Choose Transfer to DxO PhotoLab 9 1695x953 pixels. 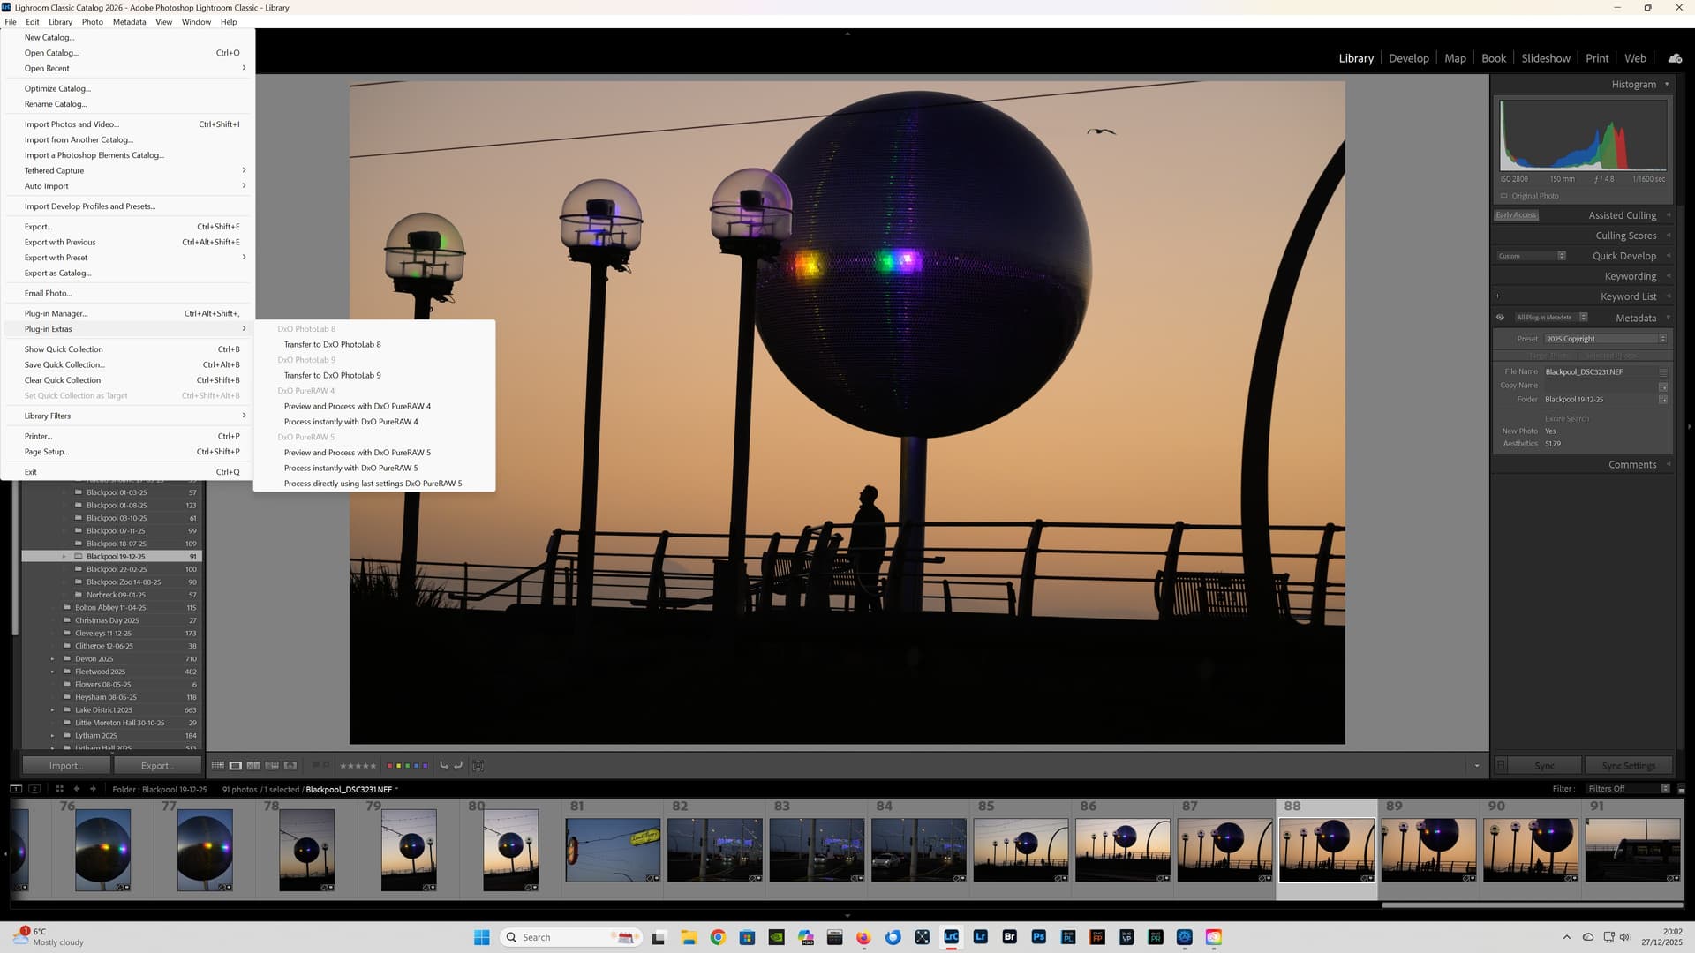tap(333, 375)
